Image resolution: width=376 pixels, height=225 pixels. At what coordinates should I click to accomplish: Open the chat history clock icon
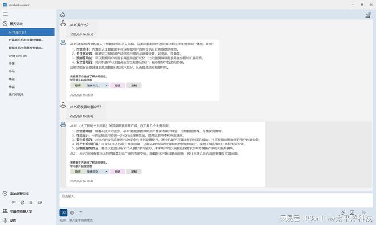tap(5, 23)
